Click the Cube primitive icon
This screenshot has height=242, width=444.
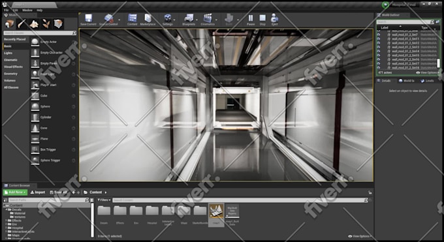(x=35, y=96)
